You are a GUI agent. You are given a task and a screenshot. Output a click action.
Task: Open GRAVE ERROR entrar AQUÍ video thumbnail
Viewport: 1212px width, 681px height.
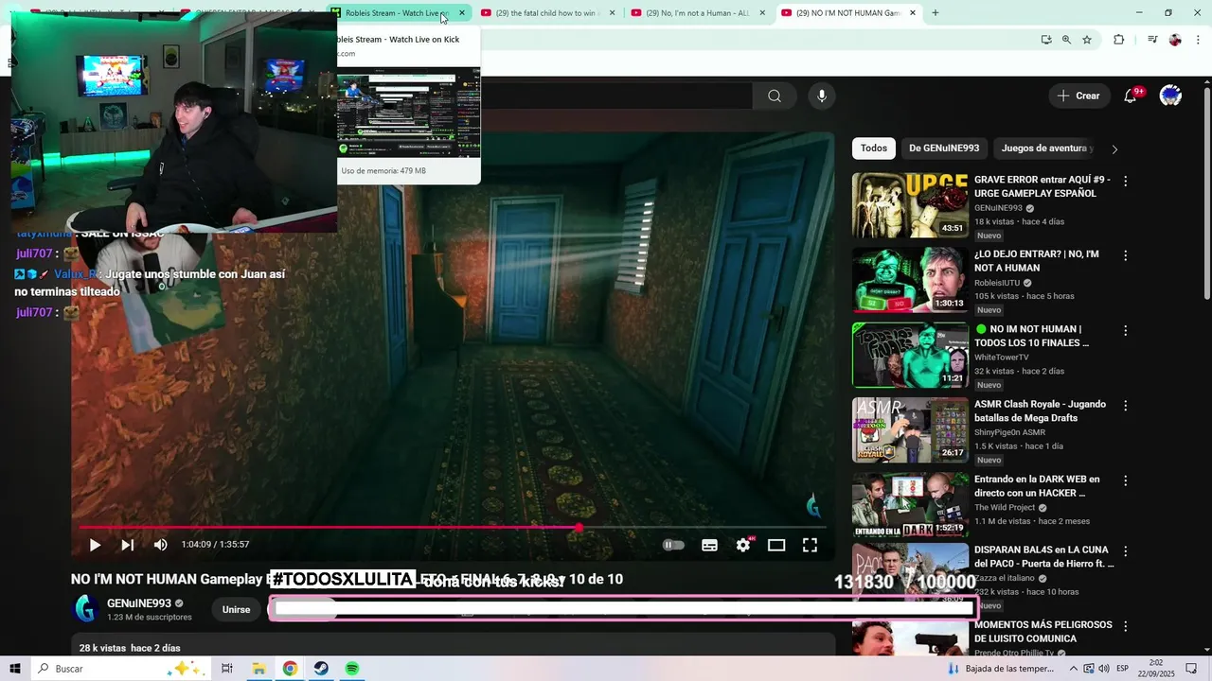click(910, 204)
